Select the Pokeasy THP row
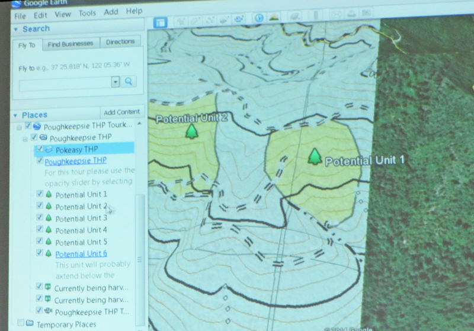The image size is (474, 331). pos(84,149)
